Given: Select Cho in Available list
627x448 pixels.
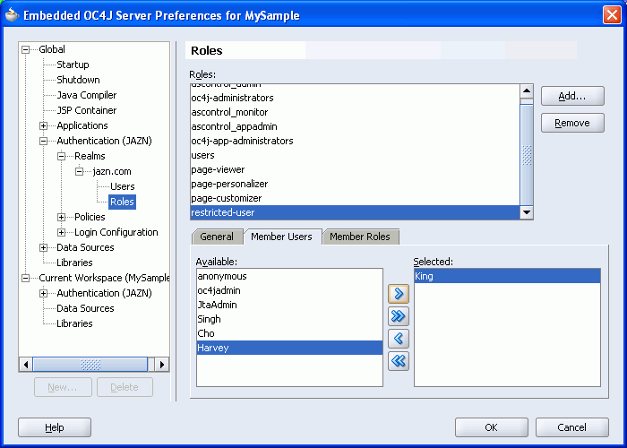Looking at the screenshot, I should coord(289,334).
